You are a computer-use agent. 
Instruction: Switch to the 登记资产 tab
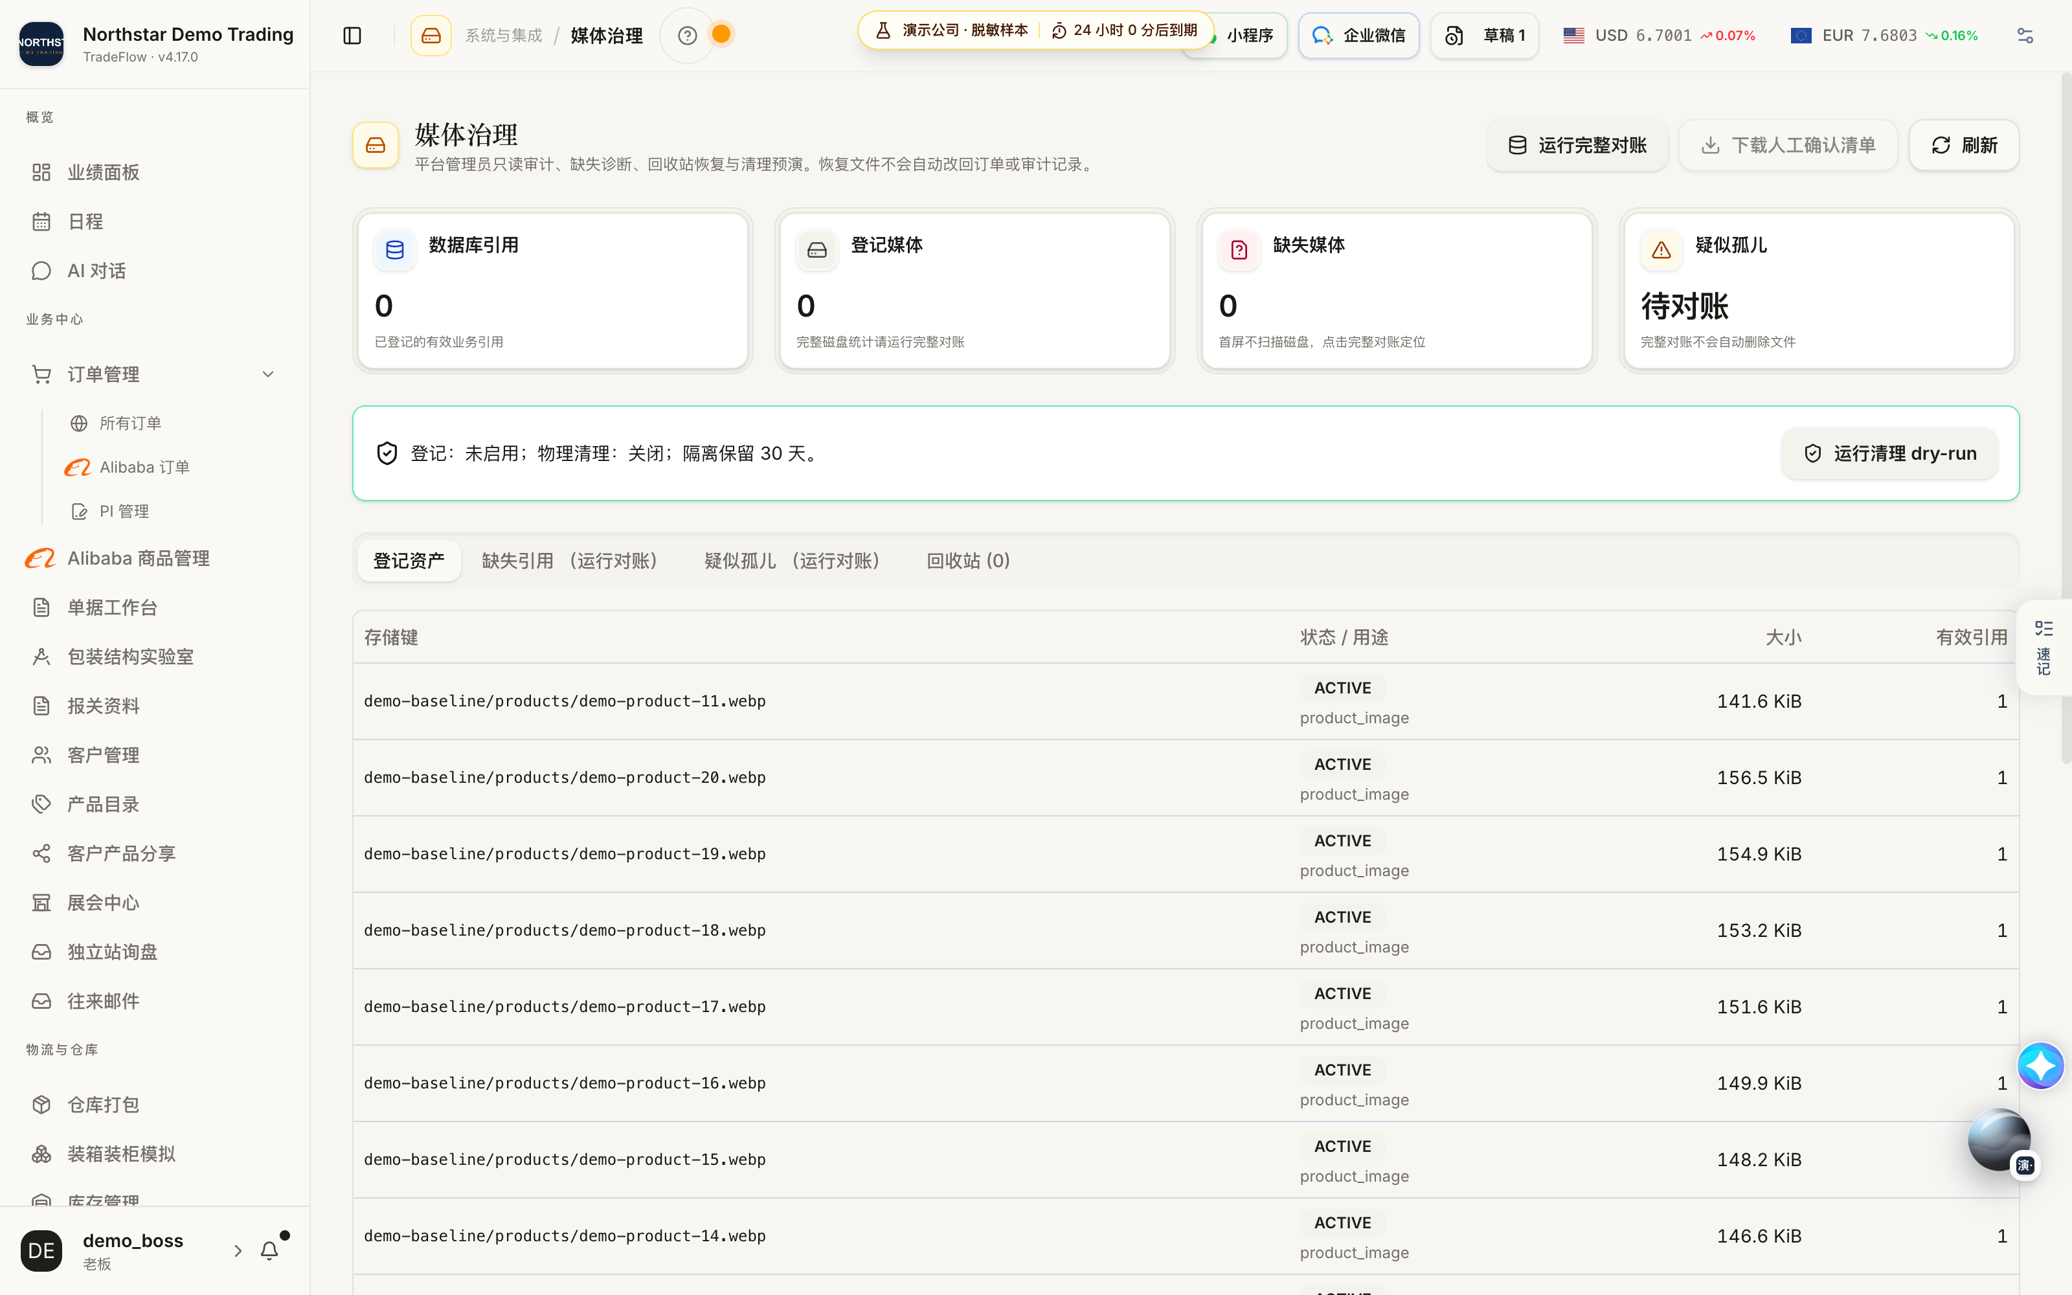point(409,561)
